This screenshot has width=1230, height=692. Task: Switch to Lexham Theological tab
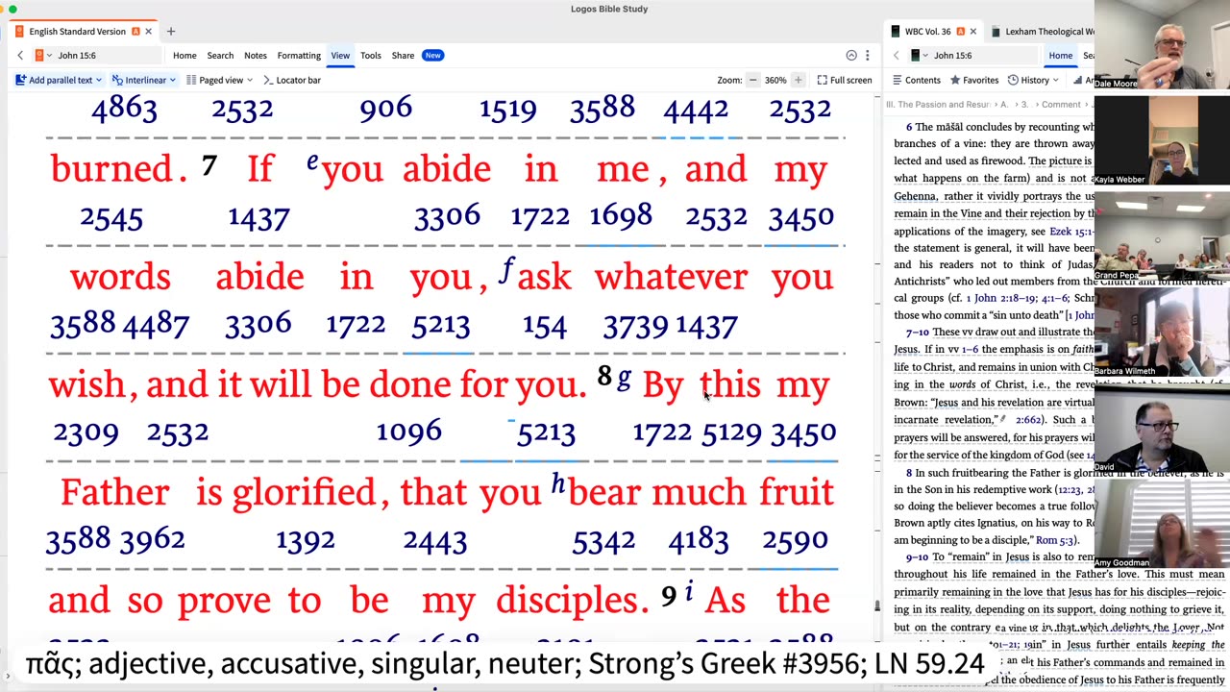pos(1043,32)
